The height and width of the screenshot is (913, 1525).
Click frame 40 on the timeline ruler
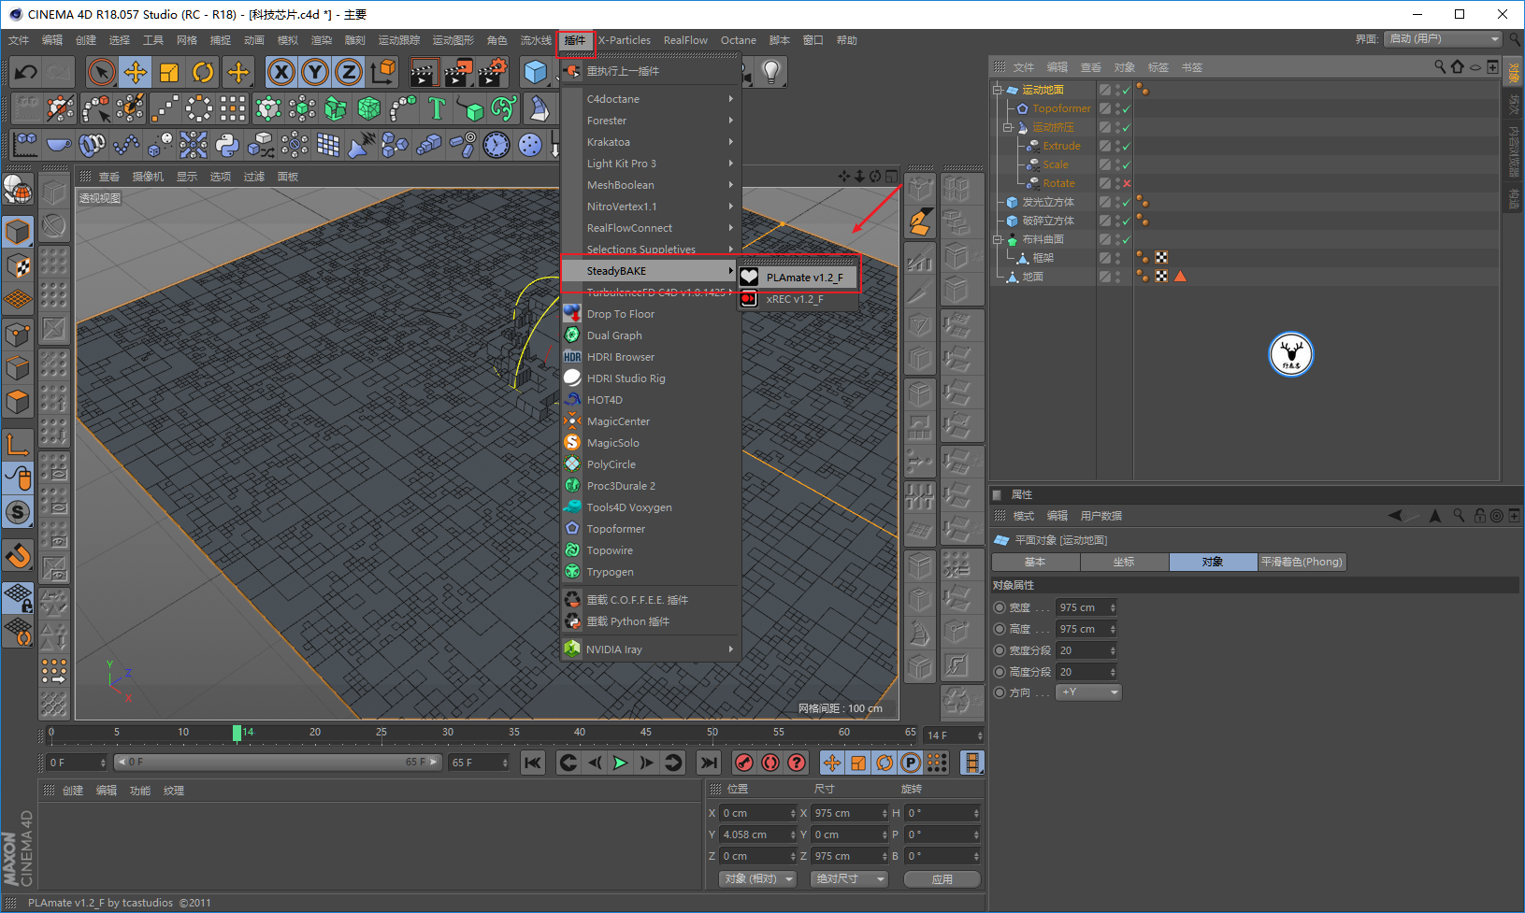point(580,732)
